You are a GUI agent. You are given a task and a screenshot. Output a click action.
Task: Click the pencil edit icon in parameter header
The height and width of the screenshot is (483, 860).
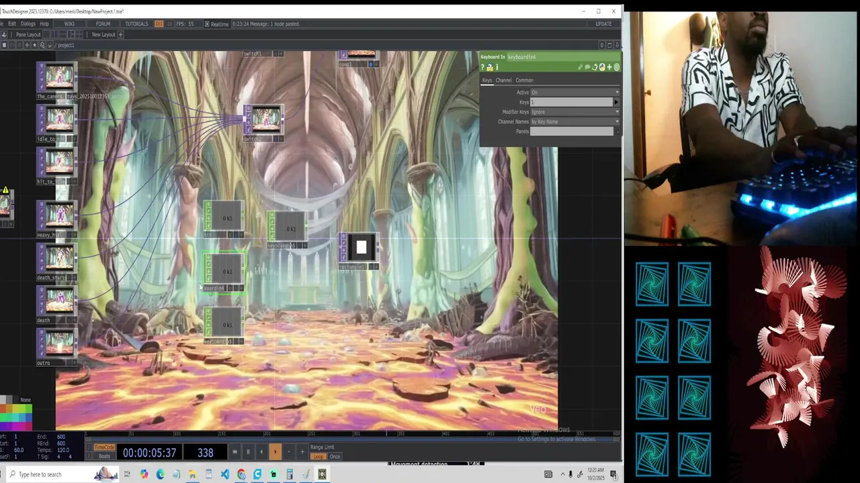point(580,67)
